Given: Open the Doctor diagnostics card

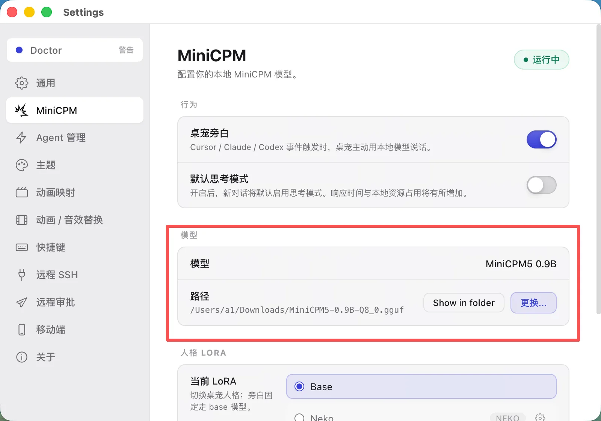Looking at the screenshot, I should click(75, 50).
